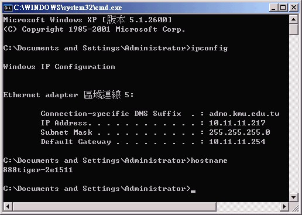Click the 'Windows IP Configuration' heading
Image resolution: width=302 pixels, height=215 pixels.
(59, 67)
